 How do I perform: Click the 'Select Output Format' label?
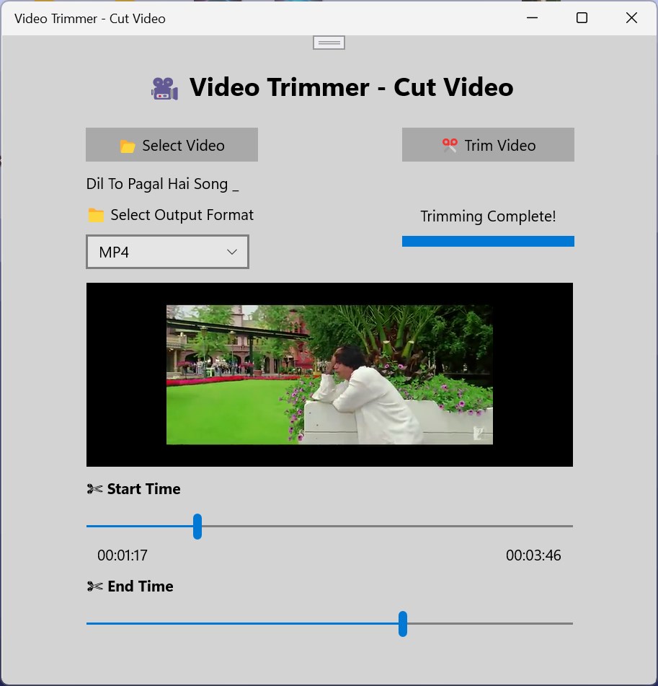[182, 215]
